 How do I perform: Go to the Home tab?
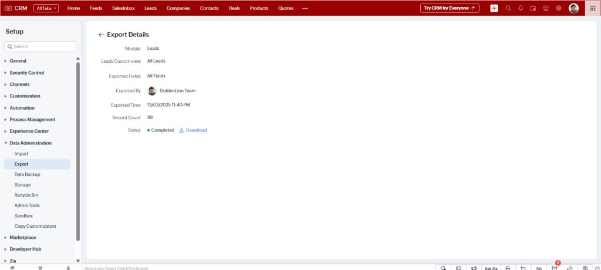pos(73,8)
